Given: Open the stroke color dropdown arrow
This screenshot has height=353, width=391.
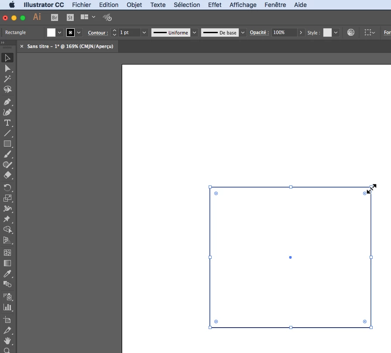Looking at the screenshot, I should [79, 32].
